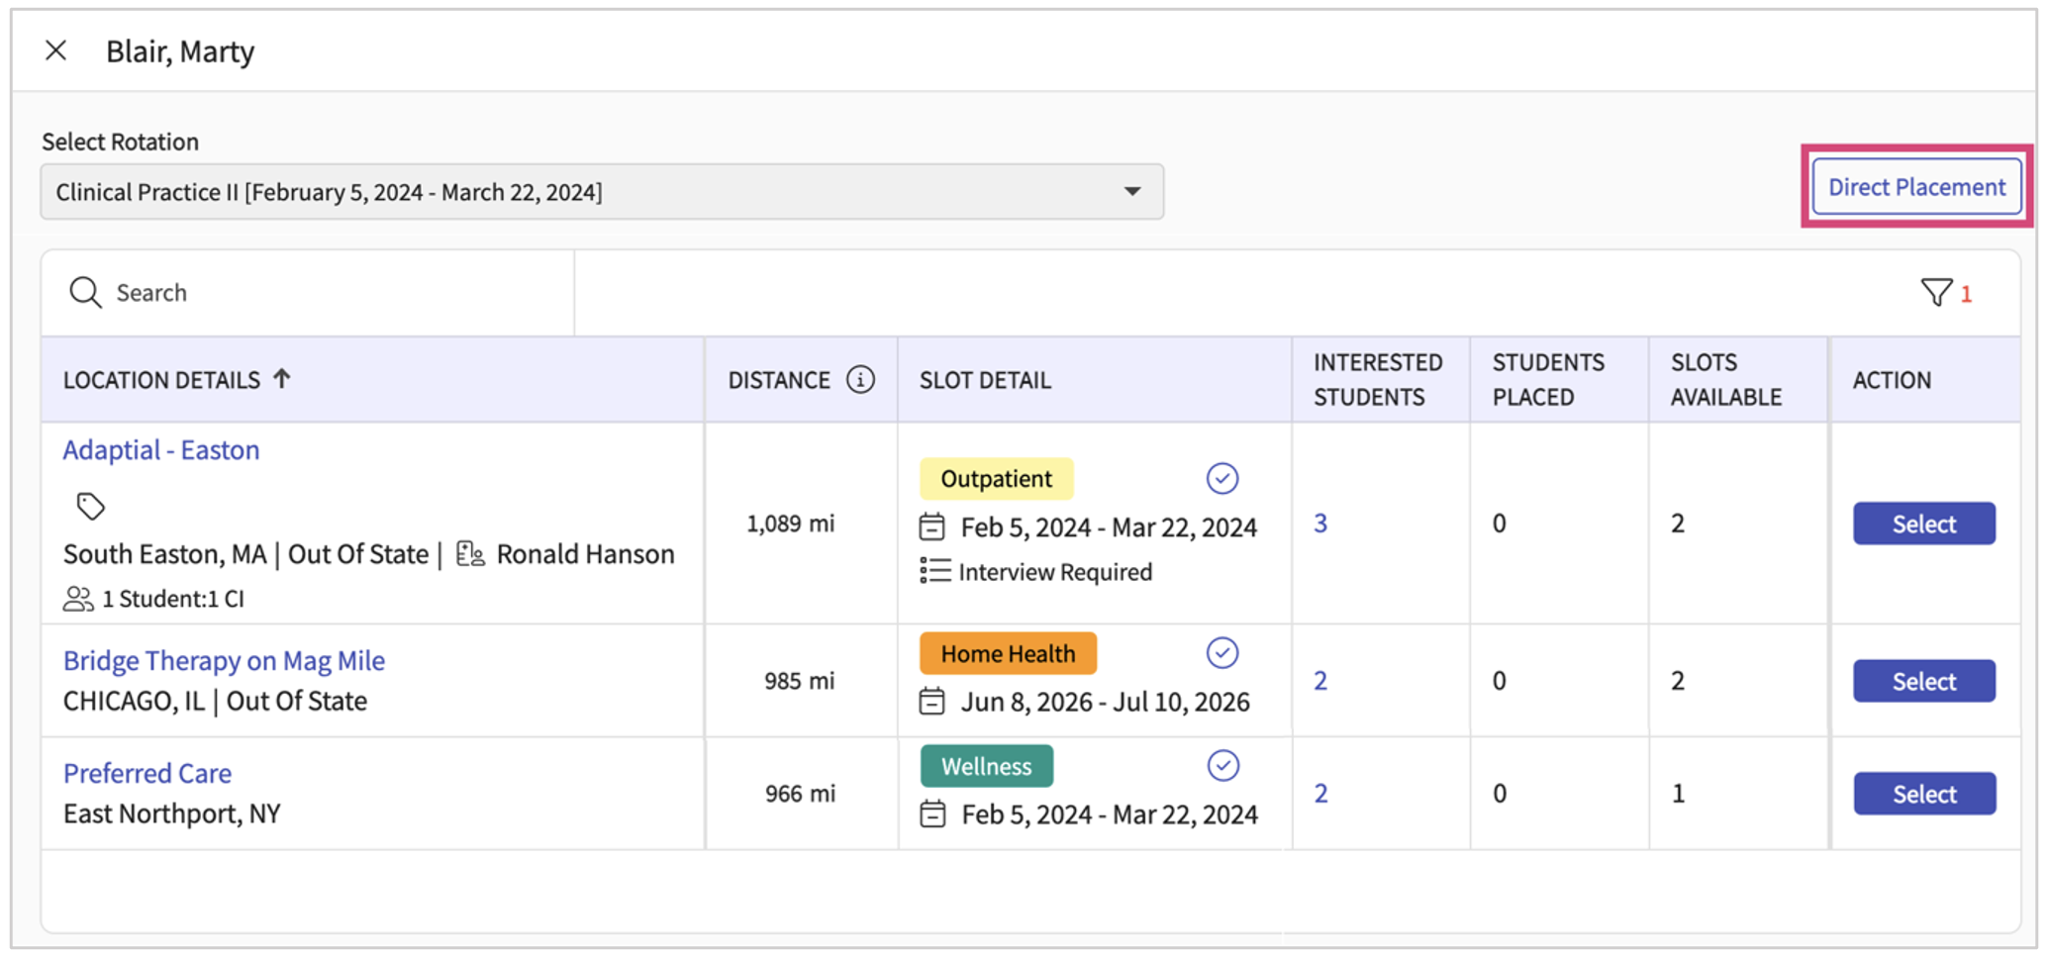Viewport: 2051px width, 958px height.
Task: View 3 interested students for Adaptial
Action: 1320,524
